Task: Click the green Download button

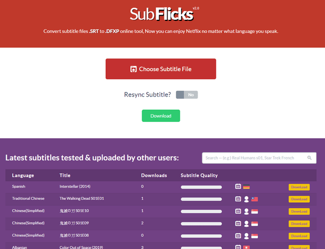Action: pos(161,116)
